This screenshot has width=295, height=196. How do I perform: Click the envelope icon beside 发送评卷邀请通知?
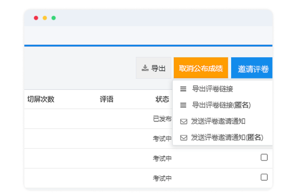[x=183, y=121]
